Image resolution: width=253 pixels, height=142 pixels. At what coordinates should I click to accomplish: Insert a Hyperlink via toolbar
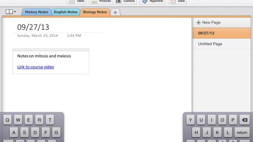152,2
